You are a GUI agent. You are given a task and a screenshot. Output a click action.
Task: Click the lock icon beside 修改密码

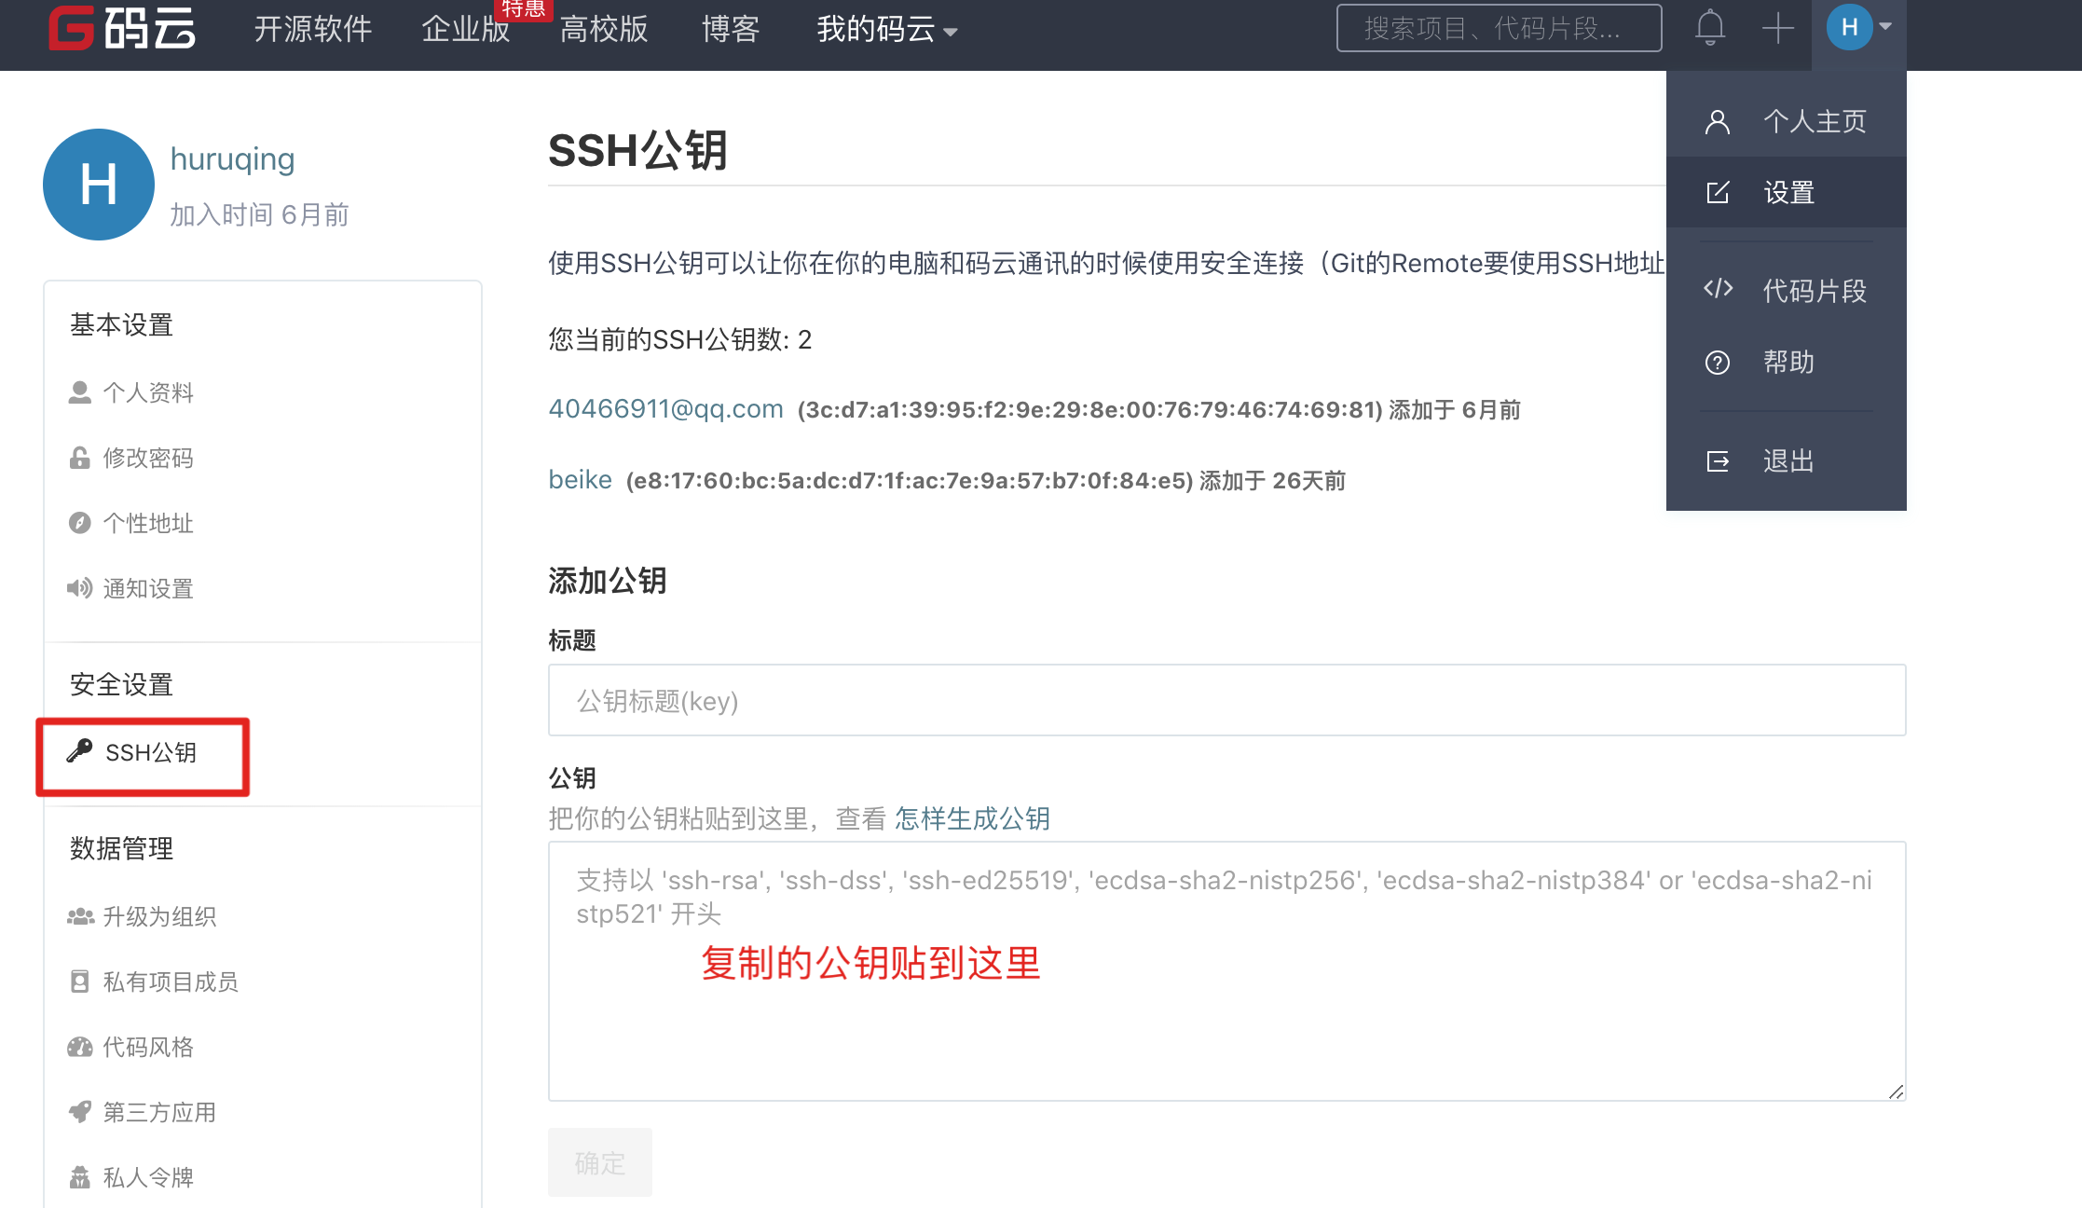point(80,458)
